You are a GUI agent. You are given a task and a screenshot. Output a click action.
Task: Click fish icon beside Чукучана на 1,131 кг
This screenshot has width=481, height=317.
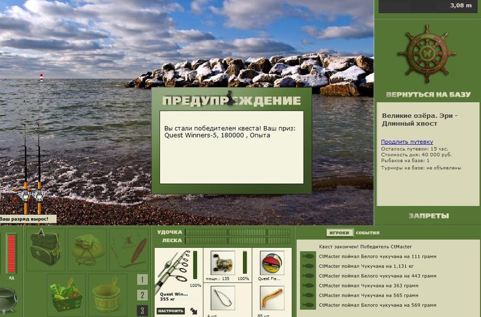pos(308,266)
